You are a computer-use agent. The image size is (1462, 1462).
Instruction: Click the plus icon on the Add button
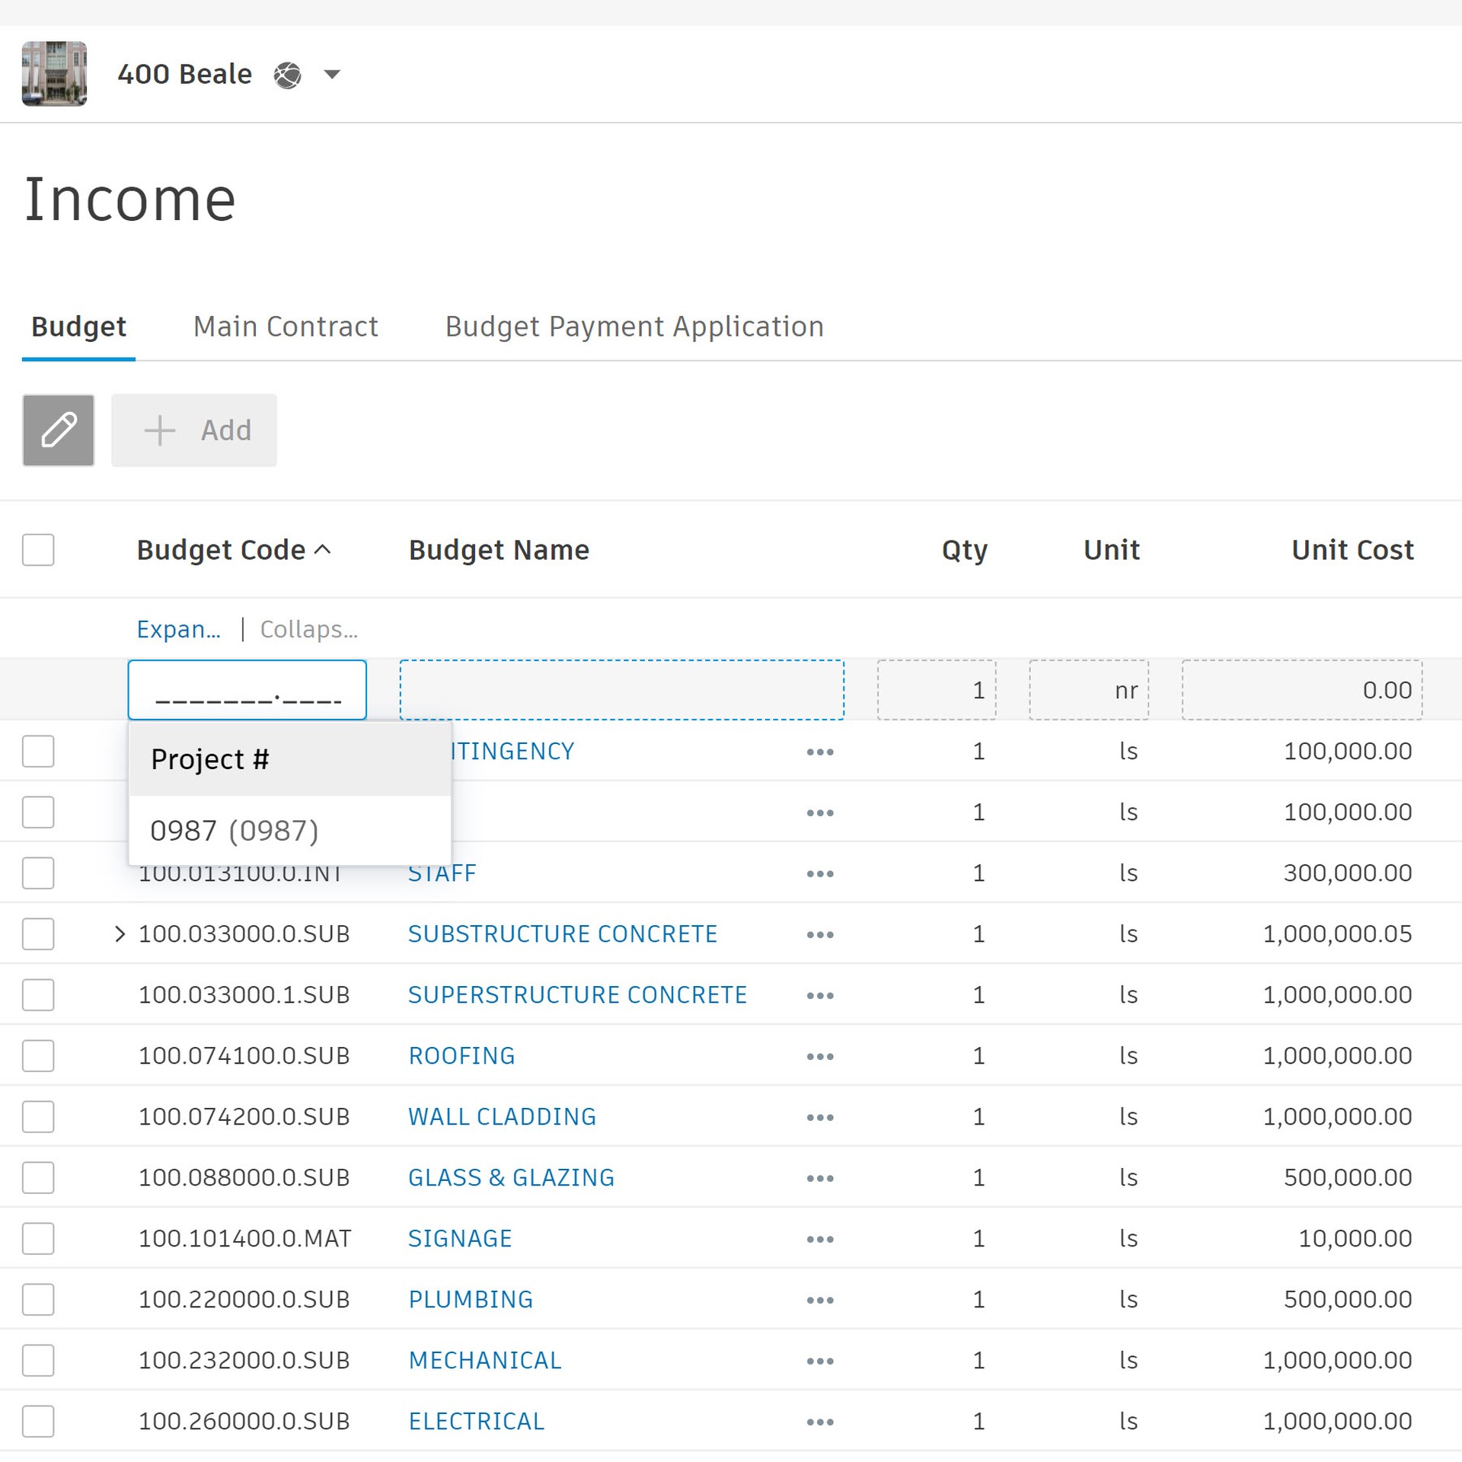pyautogui.click(x=159, y=429)
